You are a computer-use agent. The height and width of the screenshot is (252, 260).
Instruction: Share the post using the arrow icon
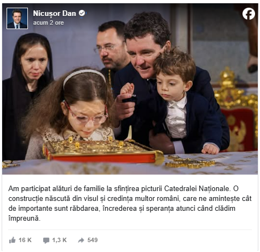81,240
